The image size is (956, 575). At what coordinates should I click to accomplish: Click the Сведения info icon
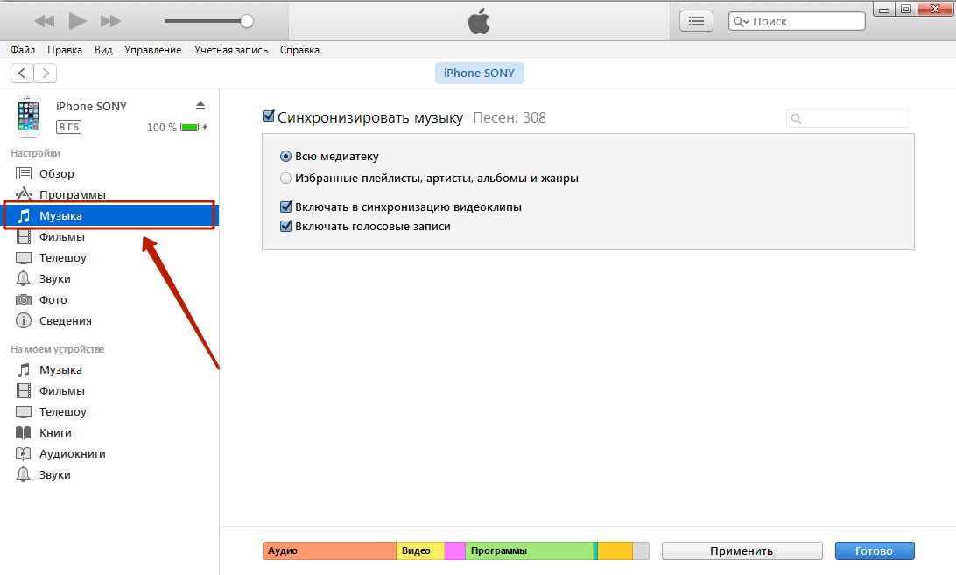23,320
